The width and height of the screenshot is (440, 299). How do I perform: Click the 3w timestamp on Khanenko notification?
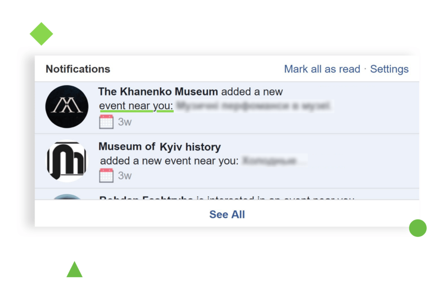pyautogui.click(x=125, y=122)
